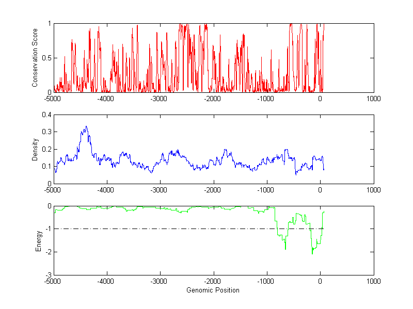Click the -5000 tick label under the Energy plot

pyautogui.click(x=53, y=282)
